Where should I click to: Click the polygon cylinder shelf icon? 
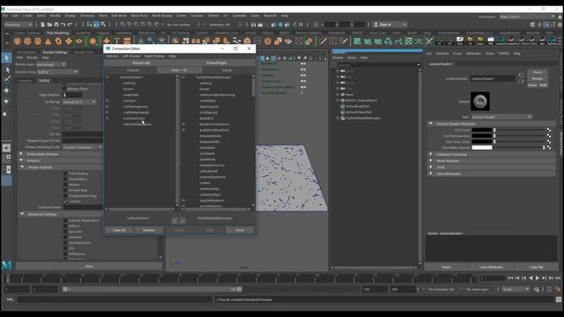(x=38, y=41)
